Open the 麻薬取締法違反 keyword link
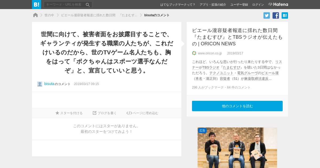 (x=256, y=79)
